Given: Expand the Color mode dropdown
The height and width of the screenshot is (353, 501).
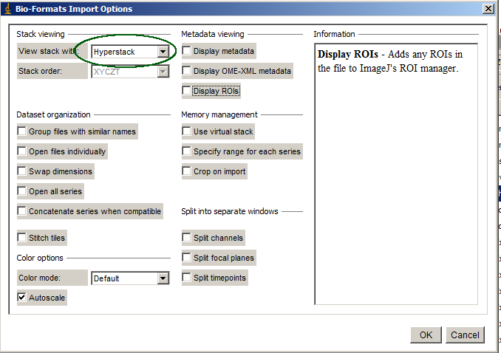Looking at the screenshot, I should pos(163,278).
